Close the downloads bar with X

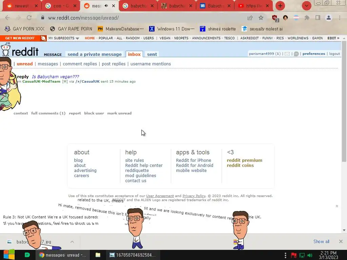click(341, 241)
